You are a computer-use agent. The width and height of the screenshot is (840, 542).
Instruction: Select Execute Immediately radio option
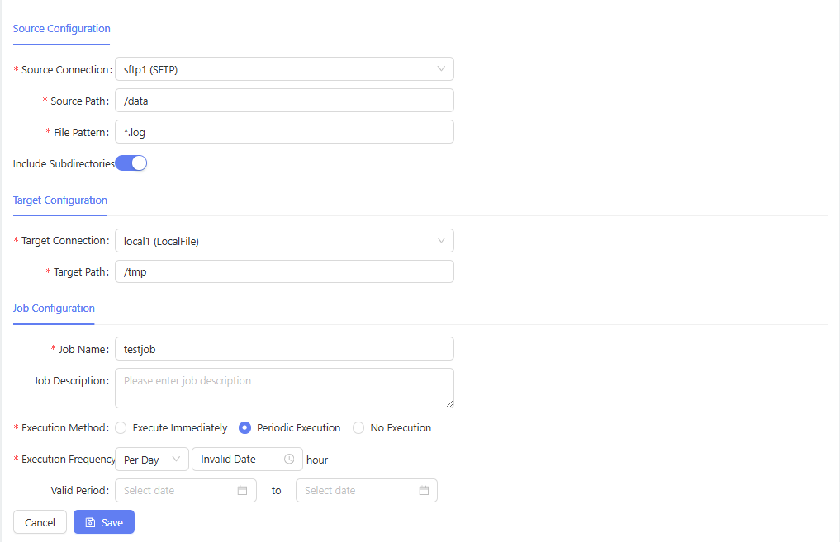(121, 428)
